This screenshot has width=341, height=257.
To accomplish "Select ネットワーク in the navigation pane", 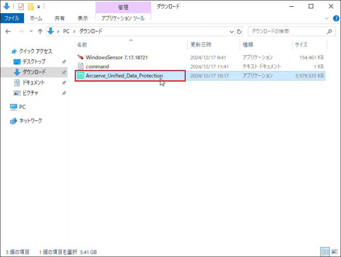I will (31, 121).
